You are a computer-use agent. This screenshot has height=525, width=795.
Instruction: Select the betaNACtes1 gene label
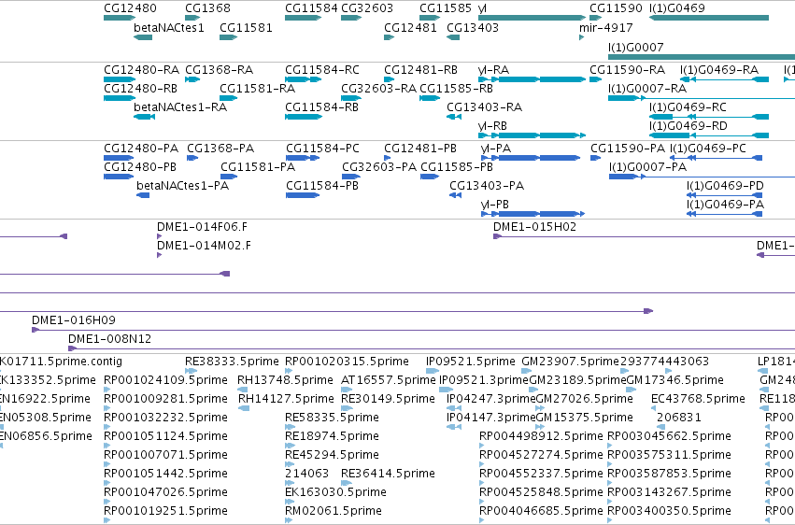point(169,28)
